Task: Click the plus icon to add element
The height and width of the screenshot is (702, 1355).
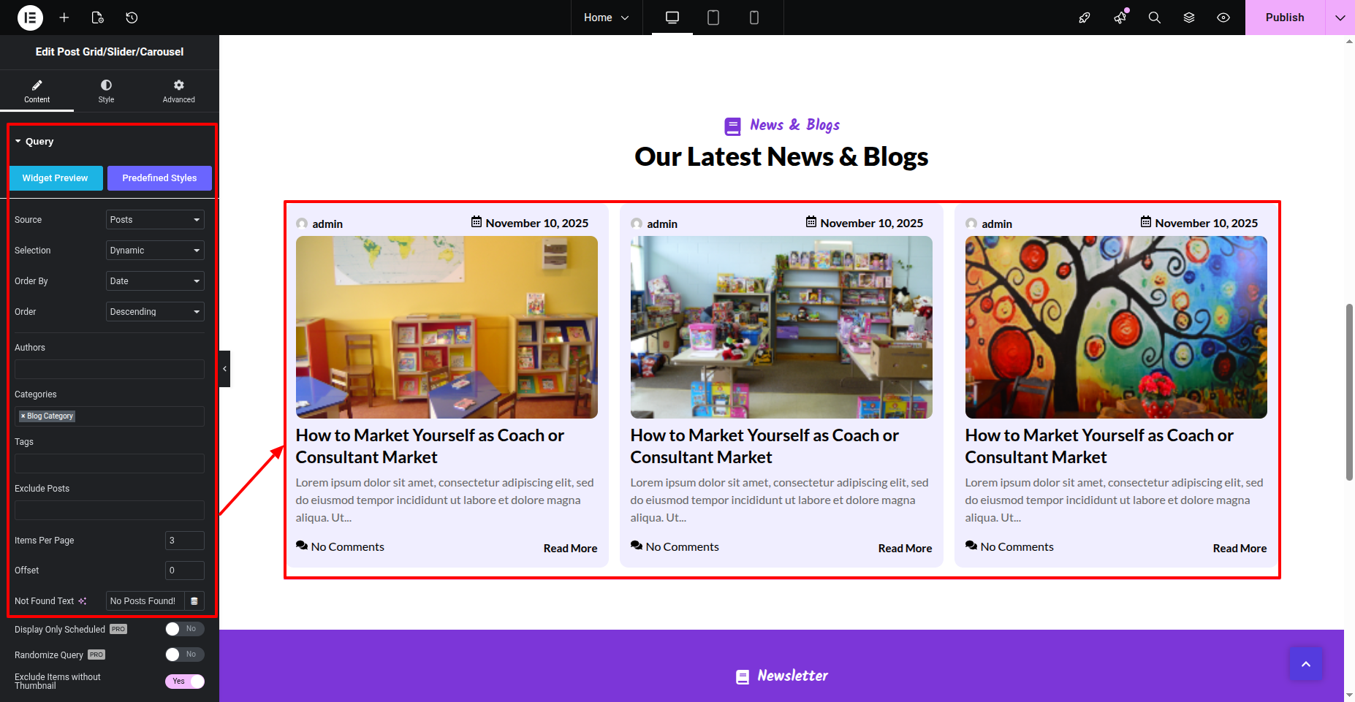Action: (64, 18)
